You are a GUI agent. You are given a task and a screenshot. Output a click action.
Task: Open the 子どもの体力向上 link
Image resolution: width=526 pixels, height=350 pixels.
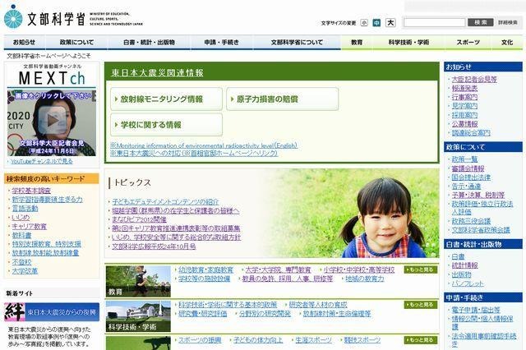point(258,340)
